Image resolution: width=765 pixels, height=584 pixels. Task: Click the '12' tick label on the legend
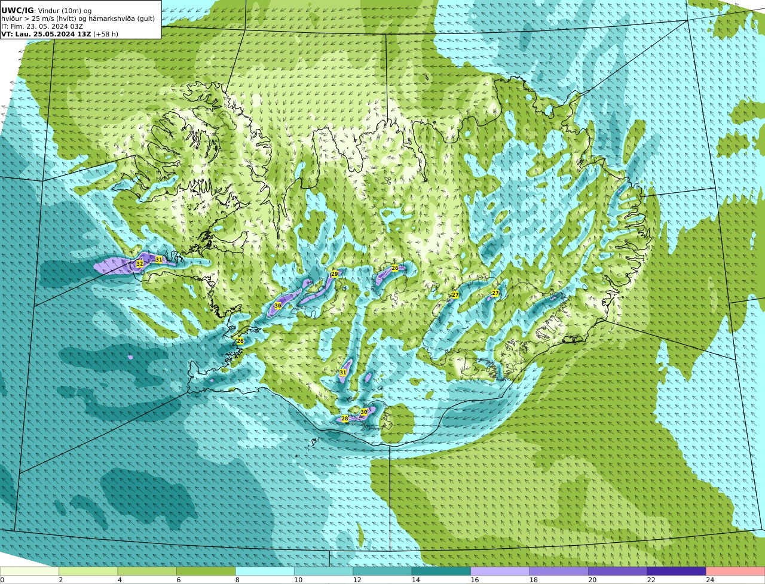coord(357,580)
